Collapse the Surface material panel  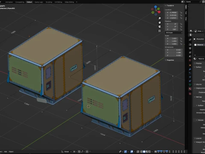[x=198, y=67]
